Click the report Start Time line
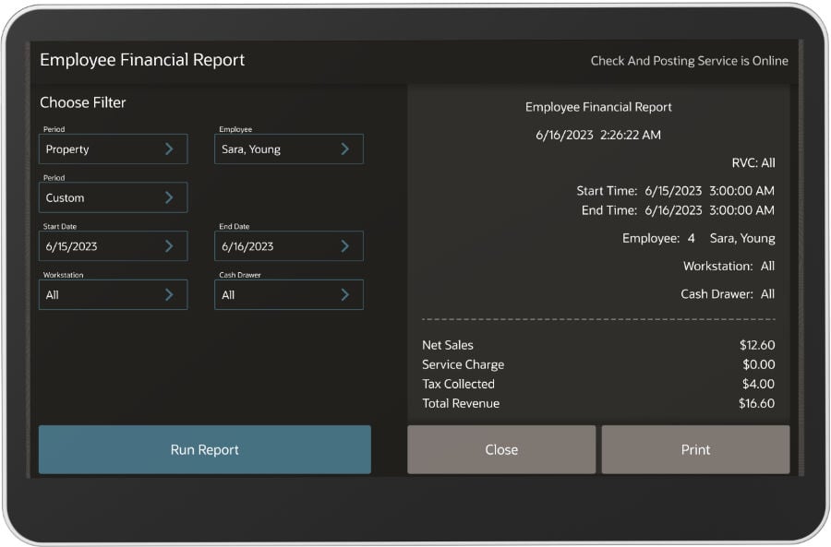831x547 pixels. 675,191
